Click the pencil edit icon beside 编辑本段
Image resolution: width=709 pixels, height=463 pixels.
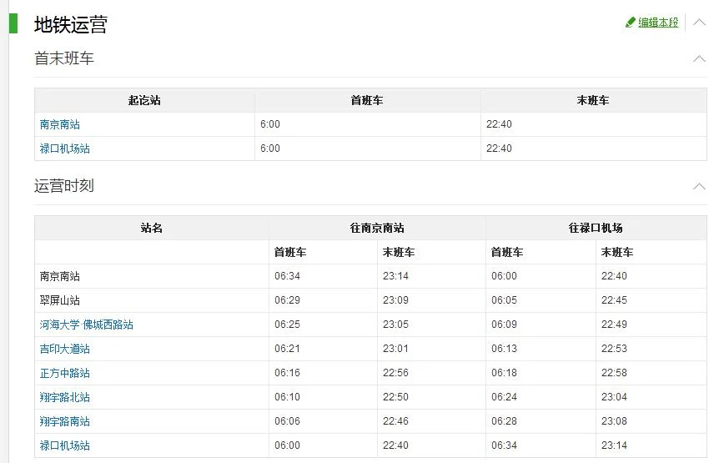(x=631, y=23)
